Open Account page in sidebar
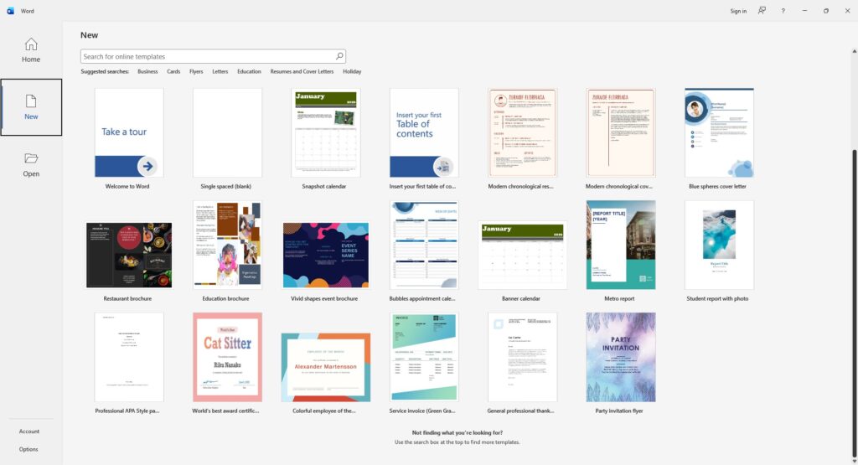 [29, 431]
